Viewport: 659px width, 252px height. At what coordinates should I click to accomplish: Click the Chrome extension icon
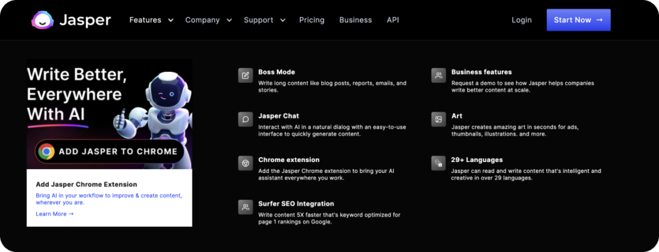point(245,163)
